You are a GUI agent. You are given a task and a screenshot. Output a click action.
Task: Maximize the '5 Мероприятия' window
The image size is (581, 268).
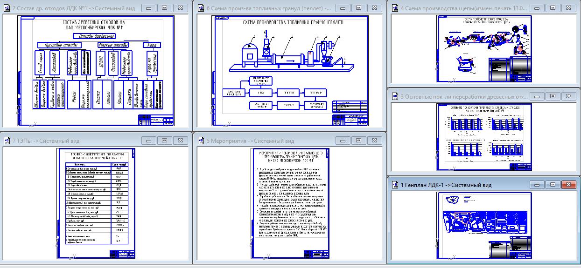click(x=358, y=141)
